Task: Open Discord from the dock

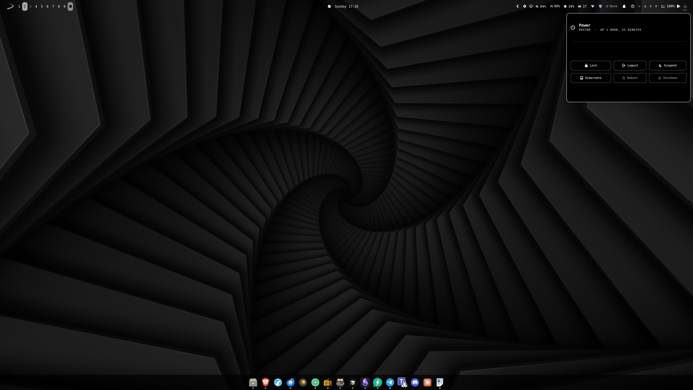Action: click(x=415, y=382)
